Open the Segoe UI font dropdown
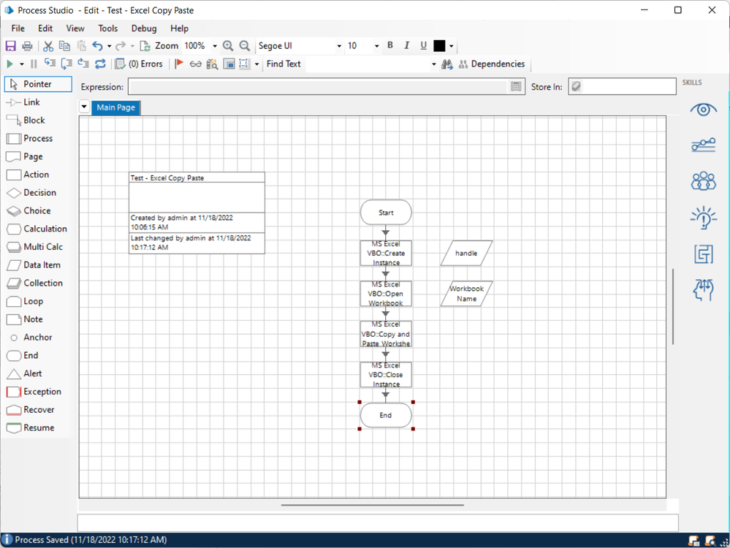Image resolution: width=730 pixels, height=548 pixels. pos(339,46)
